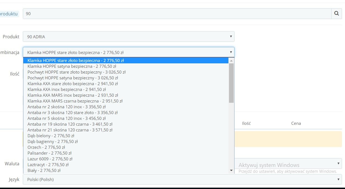Select the Dąb bagienny option
Image resolution: width=345 pixels, height=189 pixels.
[x=126, y=141]
